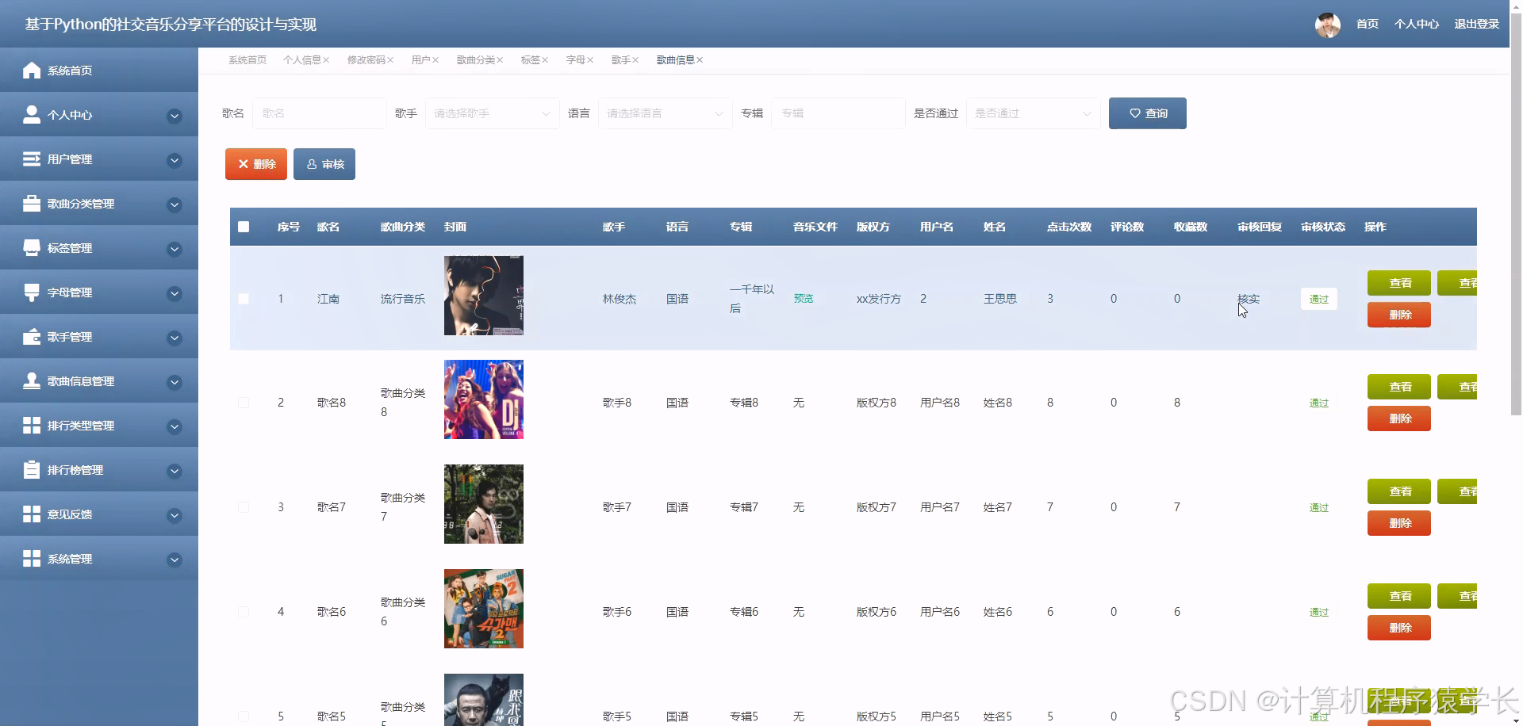Close the 字母 tab with its X

pyautogui.click(x=590, y=60)
